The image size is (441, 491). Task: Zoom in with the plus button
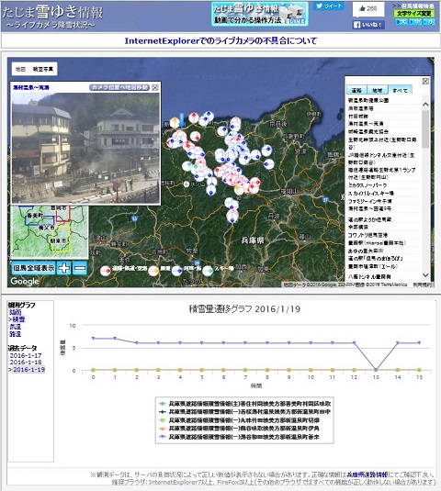click(x=64, y=268)
